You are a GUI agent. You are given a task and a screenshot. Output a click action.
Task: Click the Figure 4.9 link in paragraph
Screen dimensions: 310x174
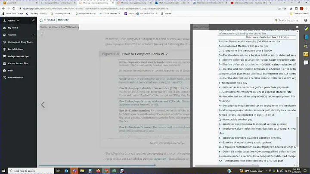[x=160, y=159]
